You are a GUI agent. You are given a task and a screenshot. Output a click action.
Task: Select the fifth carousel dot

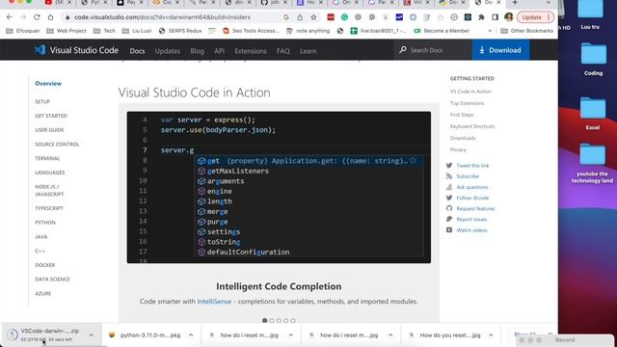pyautogui.click(x=293, y=321)
